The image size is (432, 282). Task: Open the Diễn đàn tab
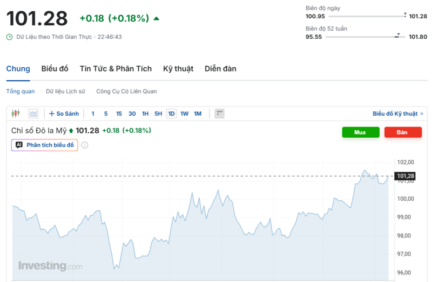tap(220, 69)
